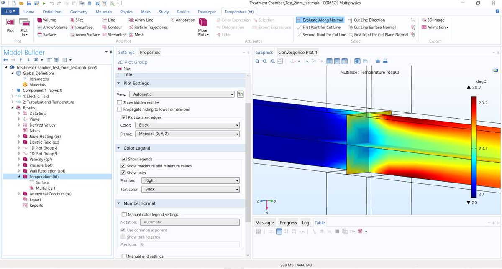Click the Plot button in the ribbon
The image size is (502, 269).
click(10, 25)
